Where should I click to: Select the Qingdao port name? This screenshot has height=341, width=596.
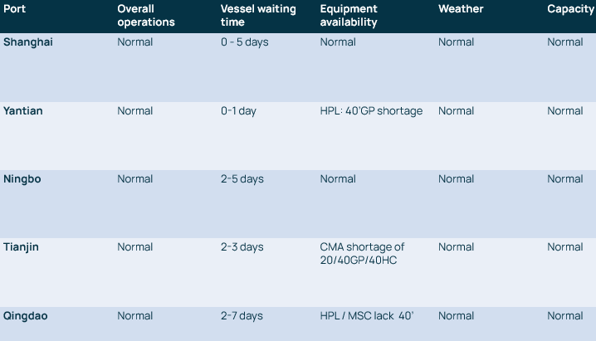coord(26,316)
